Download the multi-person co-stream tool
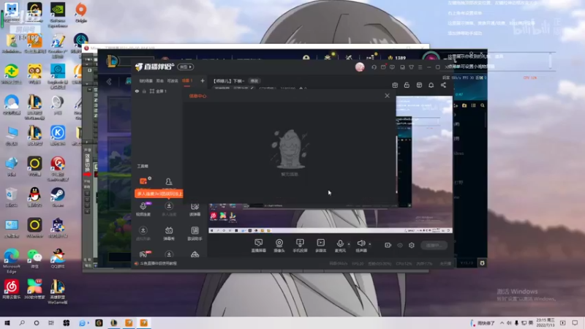Screen dimensions: 585x329 169,209
